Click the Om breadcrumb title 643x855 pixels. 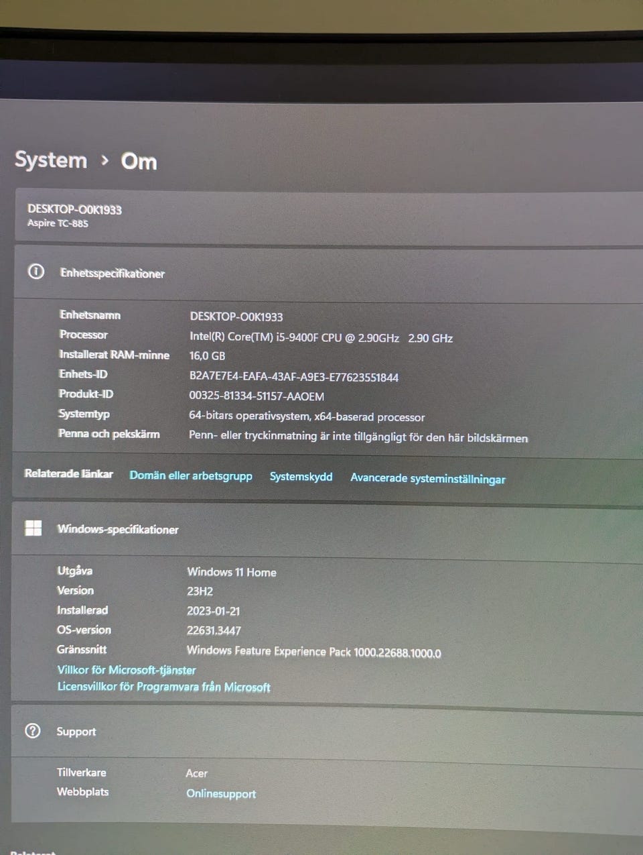[x=139, y=161]
